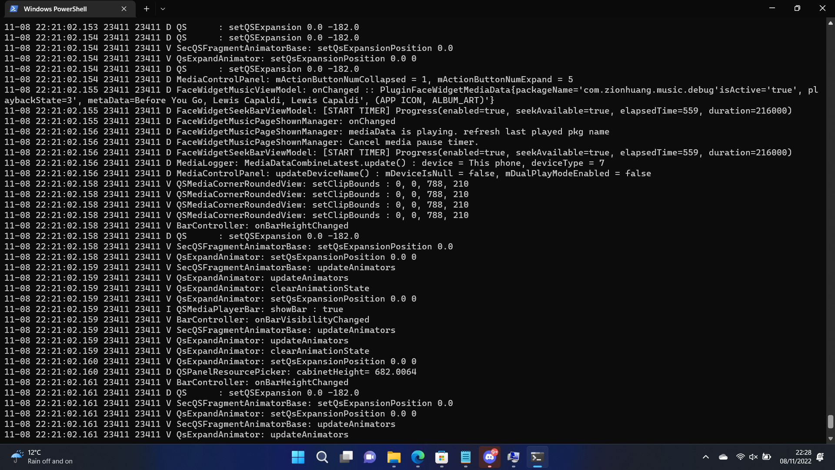835x470 pixels.
Task: Click 'cabinetHeight= 682.0064' log line
Action: (x=210, y=372)
